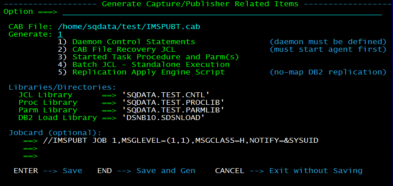The height and width of the screenshot is (186, 393).
Task: Click the END Save and Gen hint
Action: (x=146, y=171)
